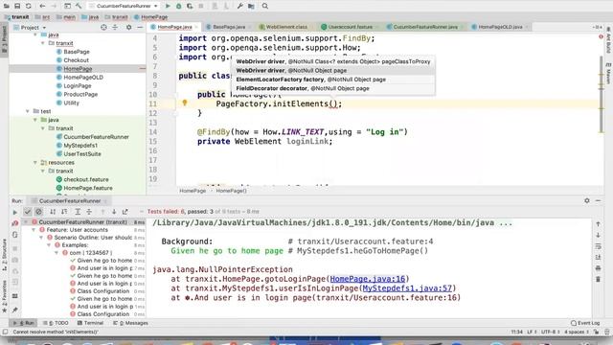This screenshot has height=345, width=613.
Task: Collapse 'Feature: User accounts' test node
Action: tap(34, 230)
